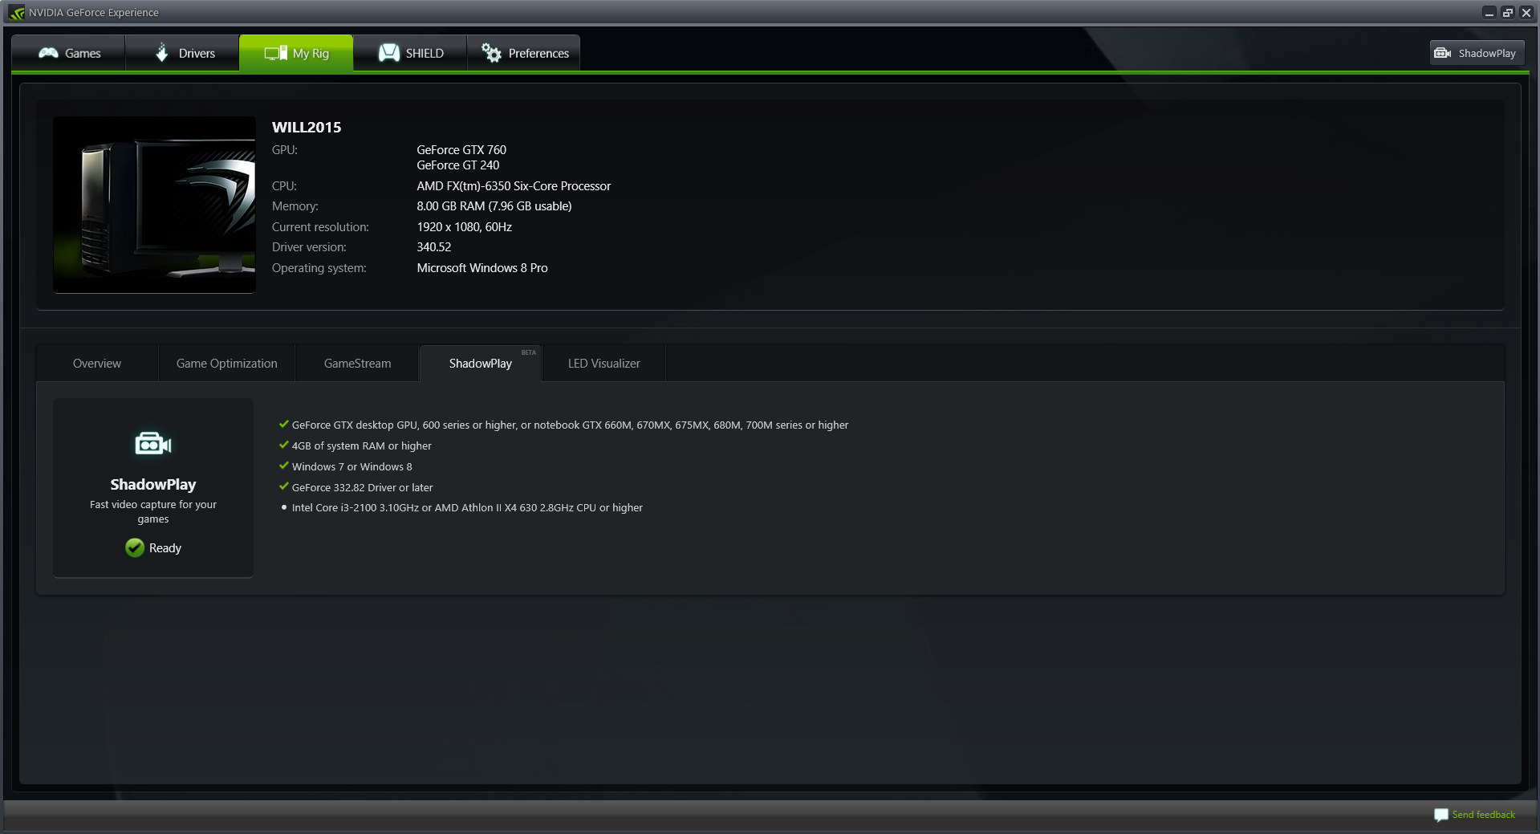Click the Microsoft Windows 8 Pro text
Screen dimensions: 1540x834
(482, 268)
